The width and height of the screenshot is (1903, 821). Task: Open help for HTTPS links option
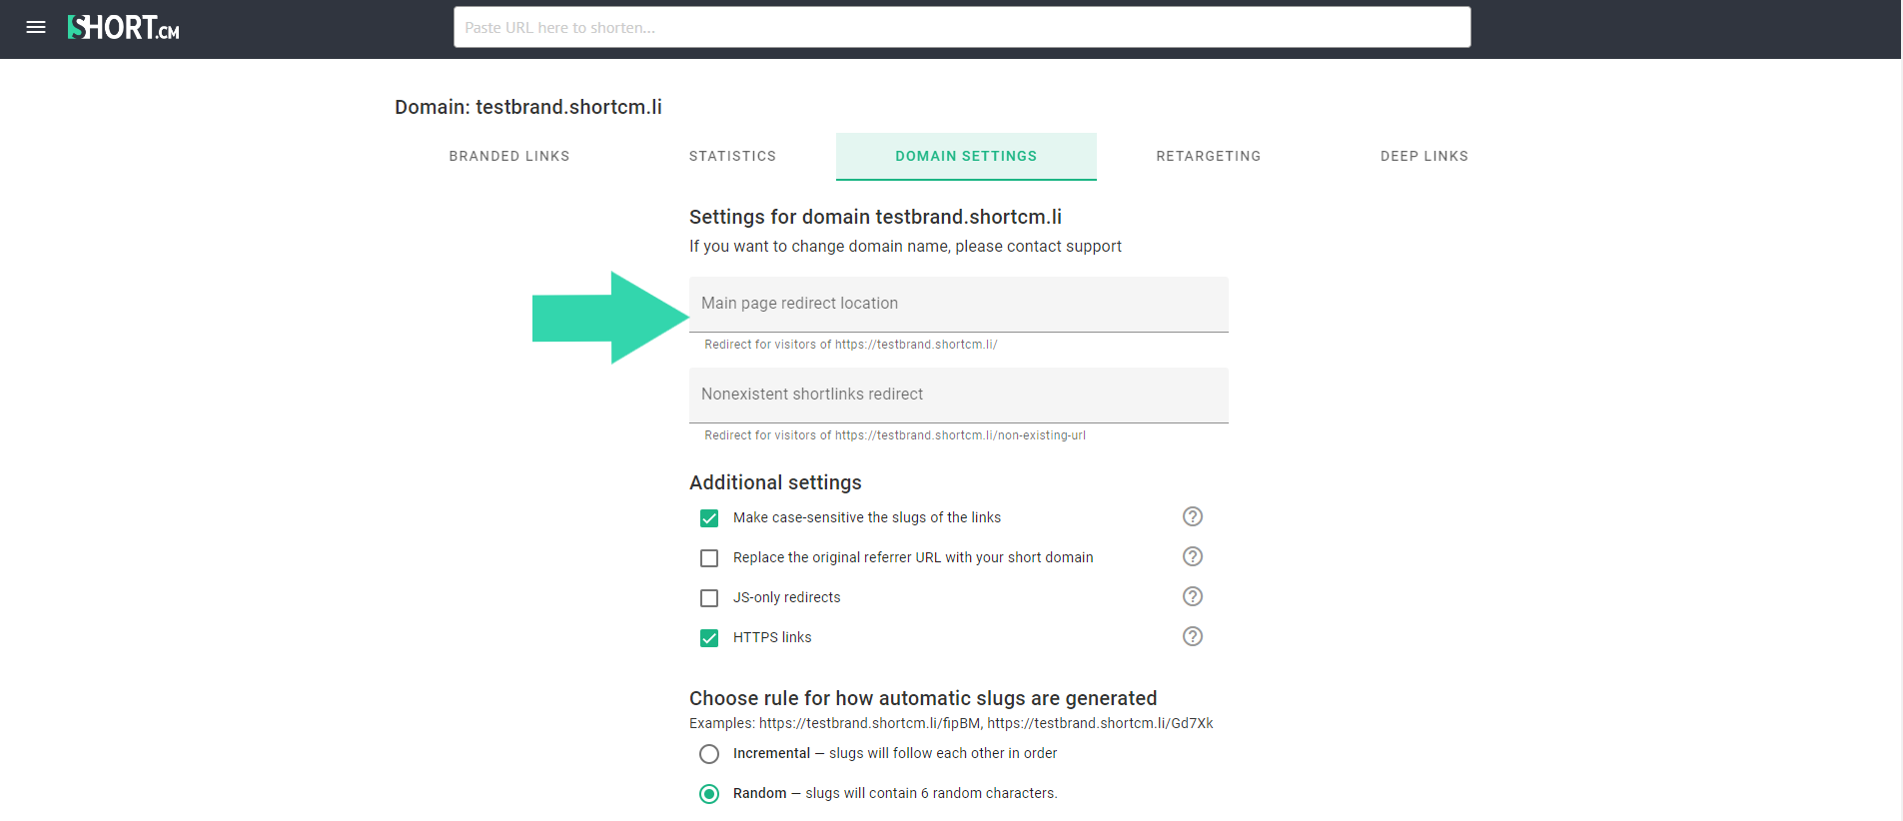pyautogui.click(x=1193, y=636)
